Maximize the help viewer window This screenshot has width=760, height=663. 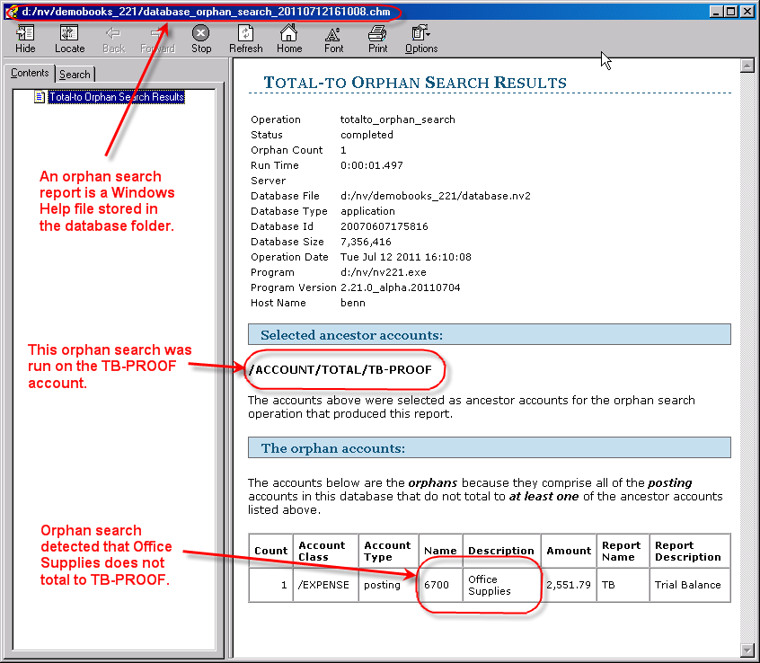point(731,12)
